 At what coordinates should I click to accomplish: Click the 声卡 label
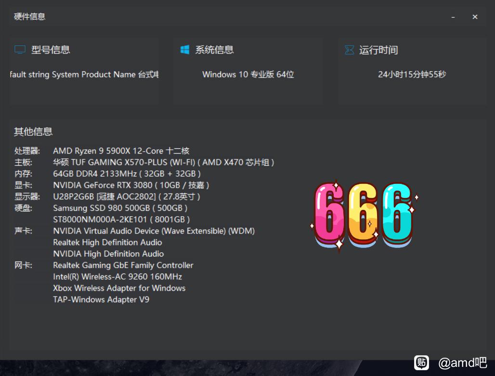pos(24,231)
